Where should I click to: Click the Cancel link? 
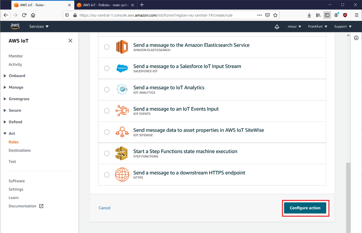pos(104,208)
